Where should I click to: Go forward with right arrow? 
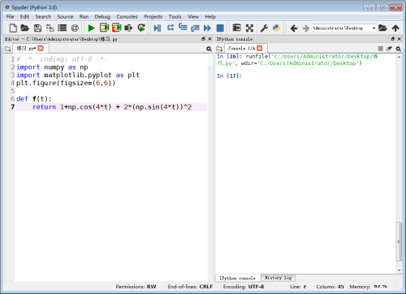point(306,28)
